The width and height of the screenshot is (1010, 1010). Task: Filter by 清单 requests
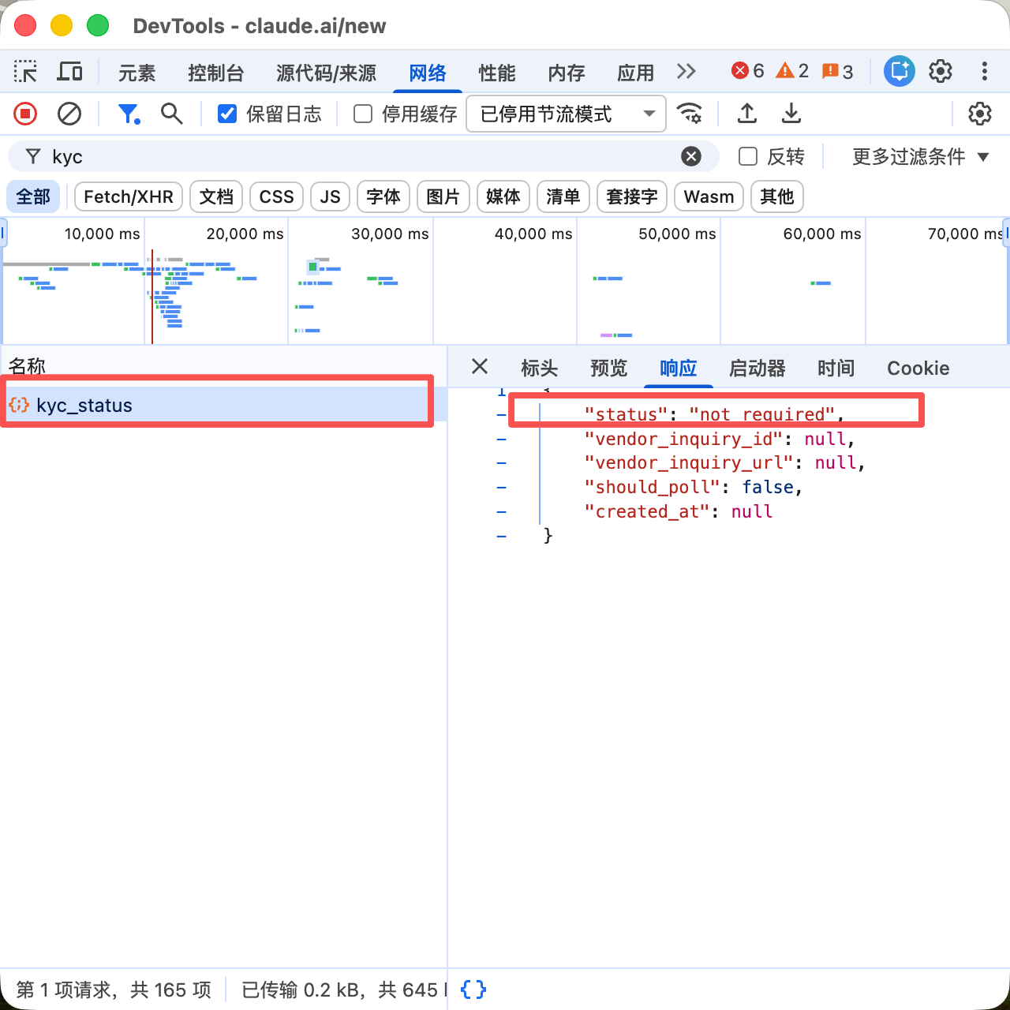coord(563,196)
